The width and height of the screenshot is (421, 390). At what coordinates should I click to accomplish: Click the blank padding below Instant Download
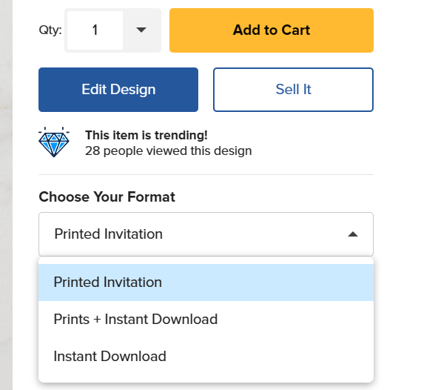(x=206, y=378)
